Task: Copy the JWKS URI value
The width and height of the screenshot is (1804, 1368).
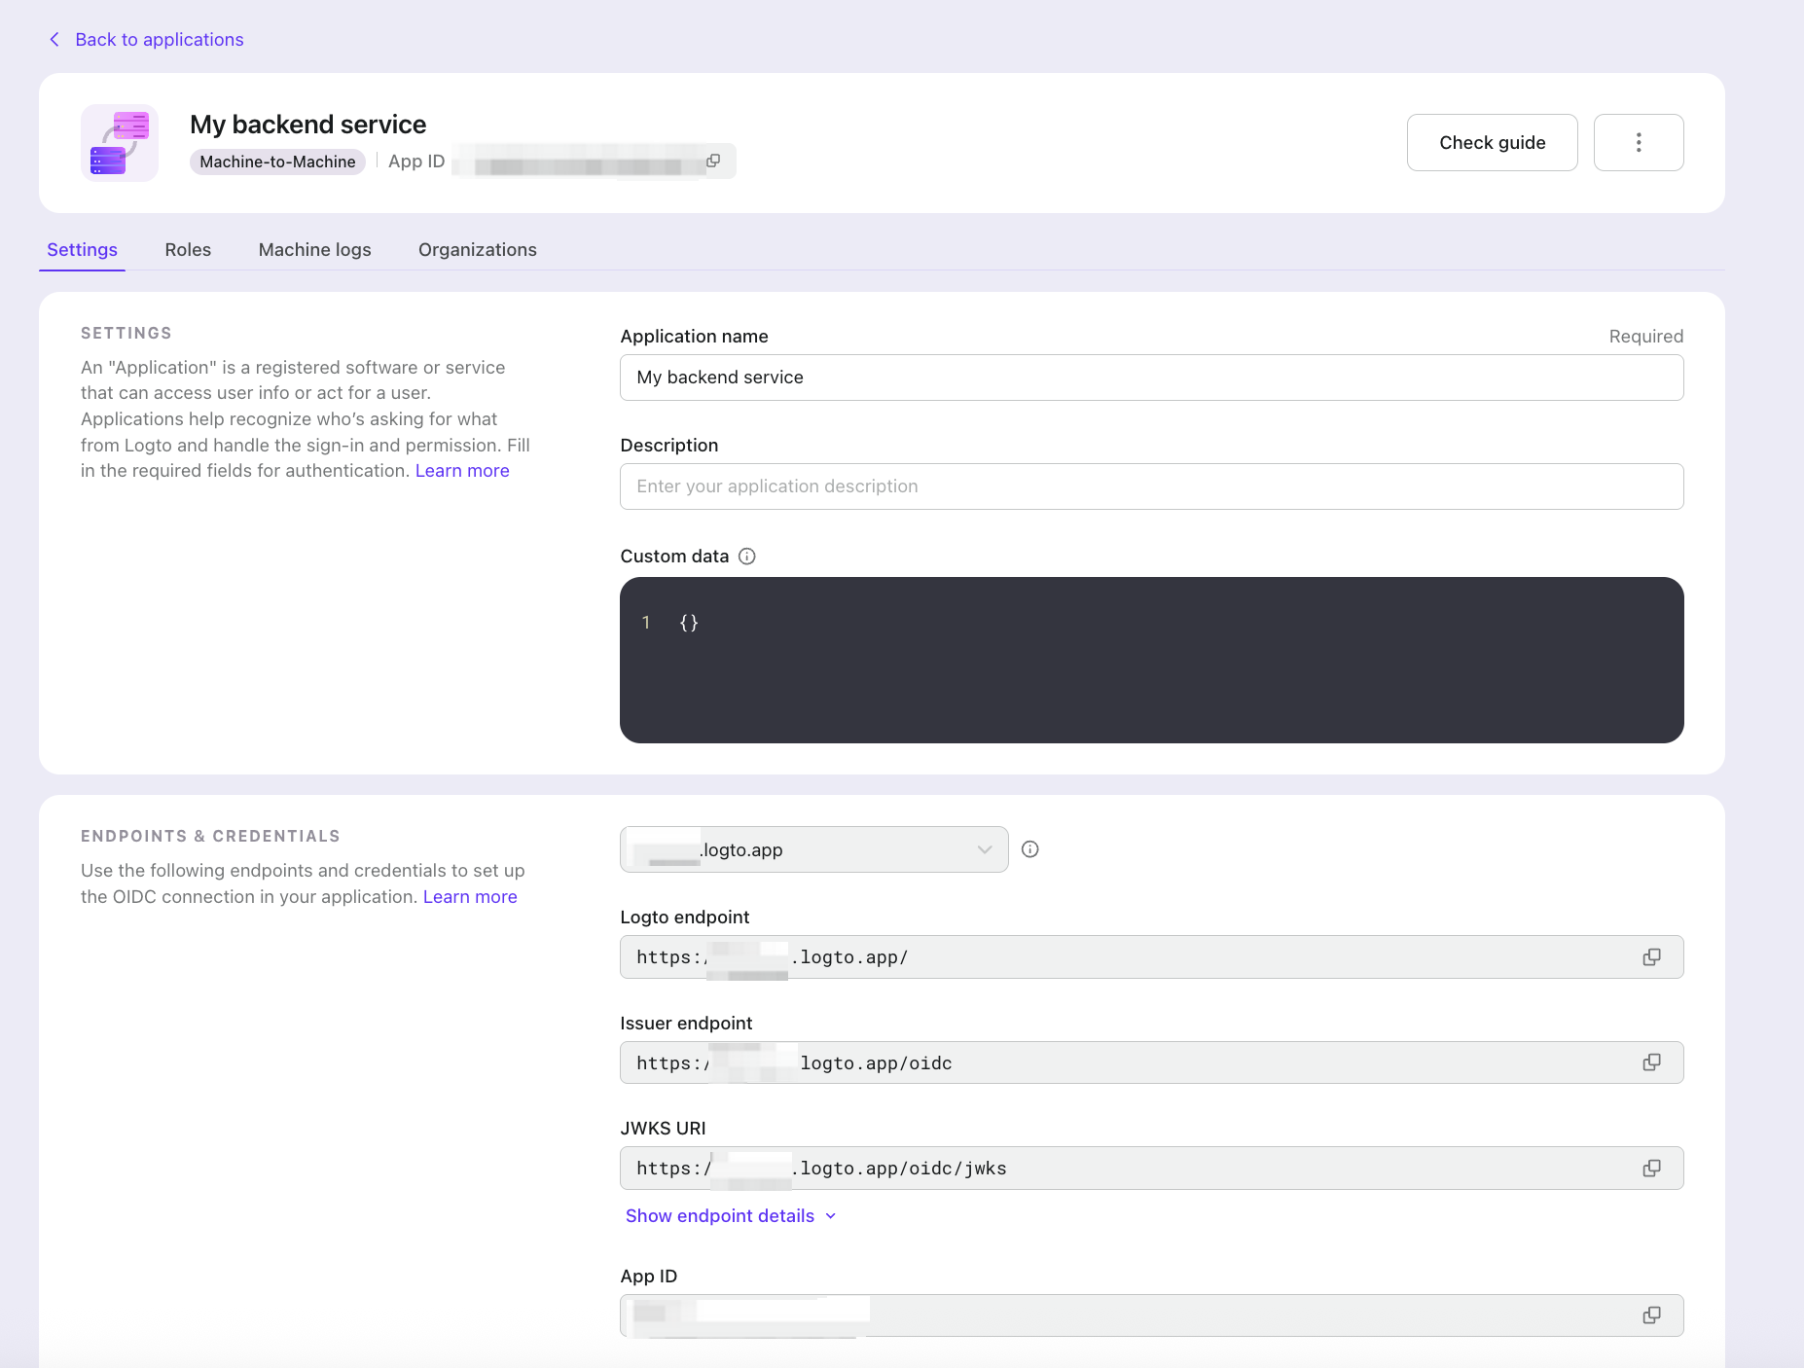Action: pos(1651,1169)
